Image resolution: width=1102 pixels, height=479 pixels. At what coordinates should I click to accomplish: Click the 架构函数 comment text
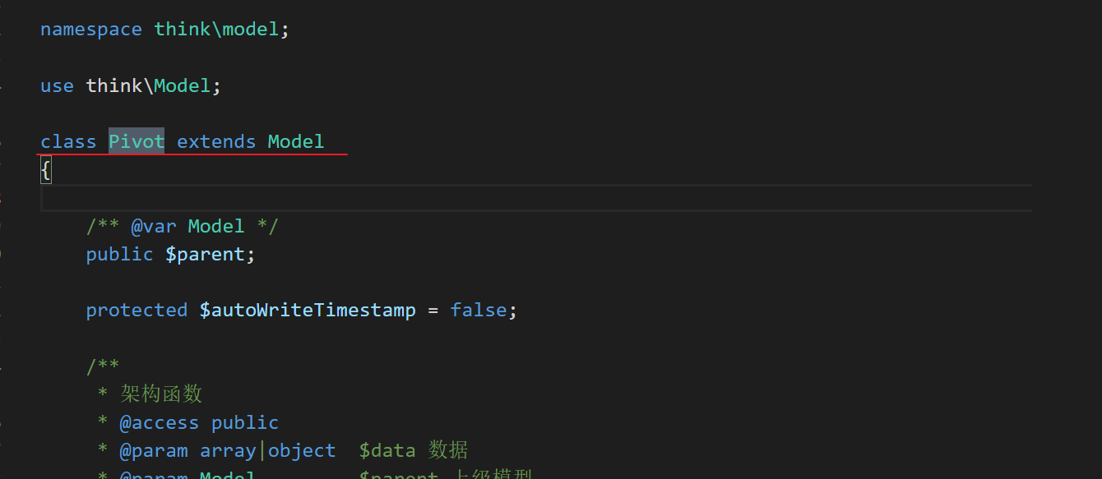[161, 394]
